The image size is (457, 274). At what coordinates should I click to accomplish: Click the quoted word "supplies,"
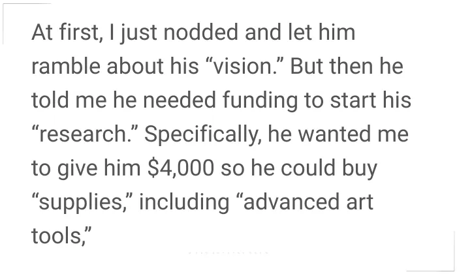click(82, 202)
